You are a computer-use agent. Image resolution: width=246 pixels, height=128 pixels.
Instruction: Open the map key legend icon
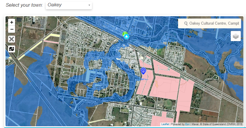12,49
